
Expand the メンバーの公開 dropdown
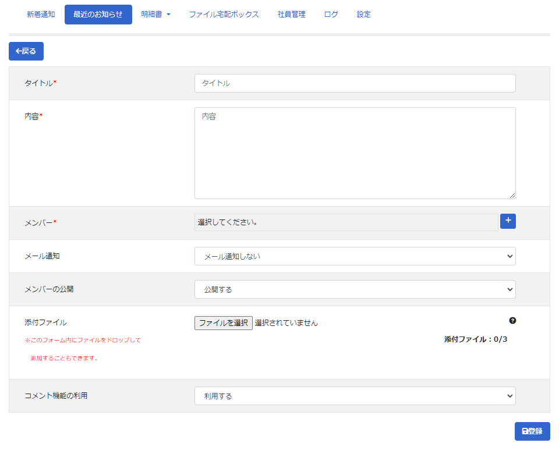click(x=355, y=289)
